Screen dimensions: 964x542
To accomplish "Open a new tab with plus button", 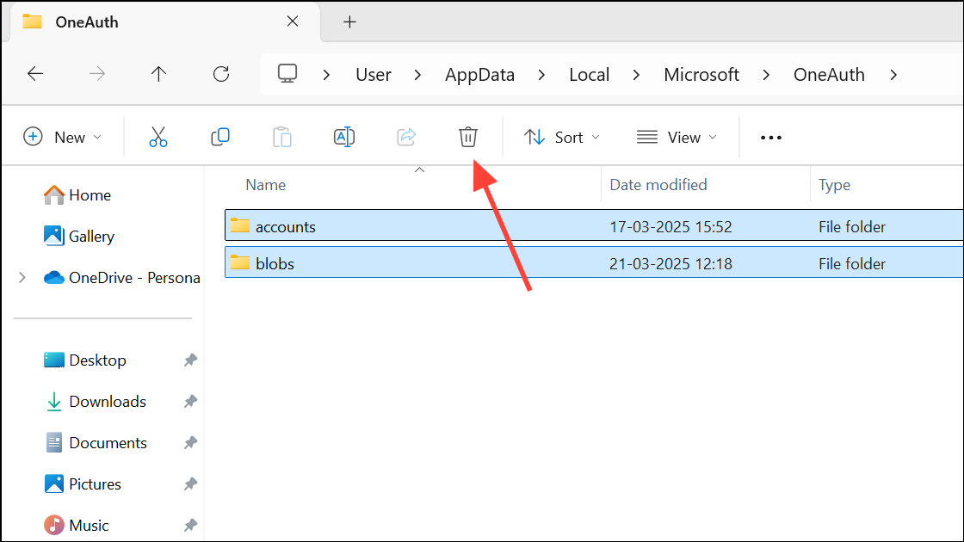I will (x=349, y=22).
